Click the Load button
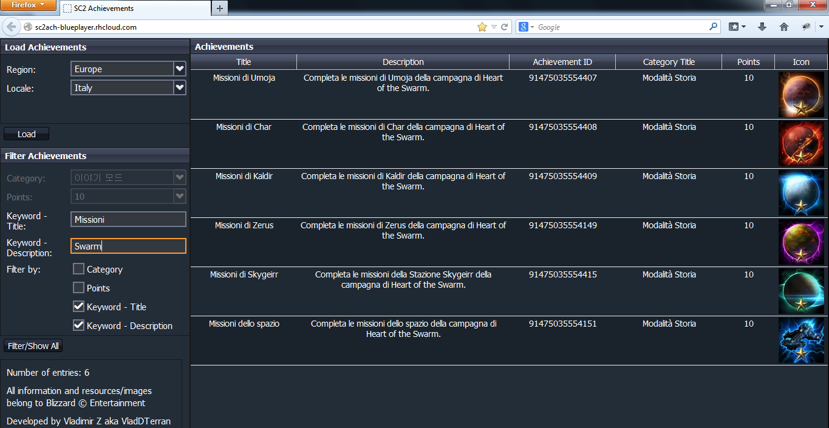 [26, 134]
